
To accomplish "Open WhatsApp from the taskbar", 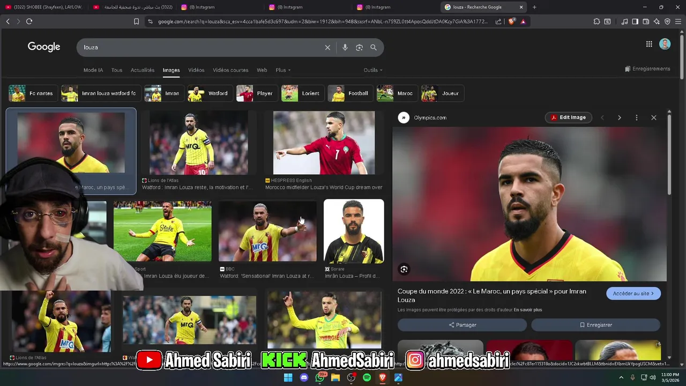I will (x=320, y=377).
